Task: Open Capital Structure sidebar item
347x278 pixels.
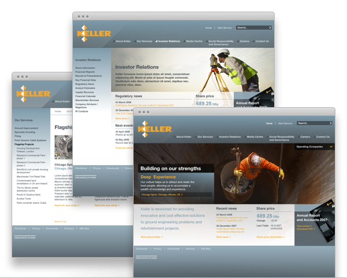Action: pos(84,92)
